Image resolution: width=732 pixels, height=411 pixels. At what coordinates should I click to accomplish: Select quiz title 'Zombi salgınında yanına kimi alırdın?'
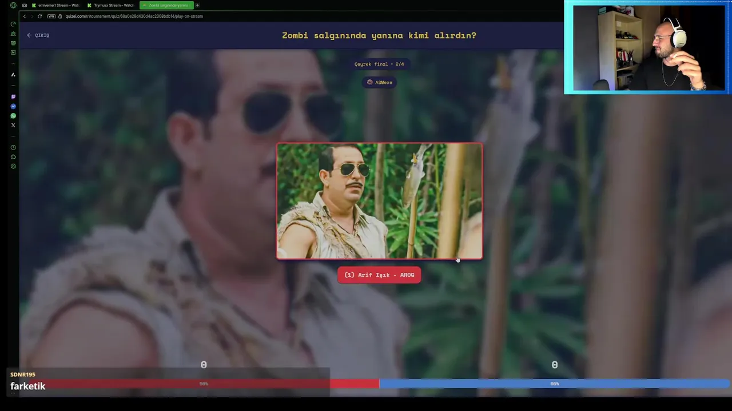pos(379,35)
